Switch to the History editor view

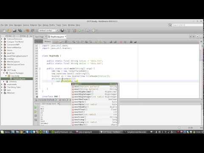48,42
